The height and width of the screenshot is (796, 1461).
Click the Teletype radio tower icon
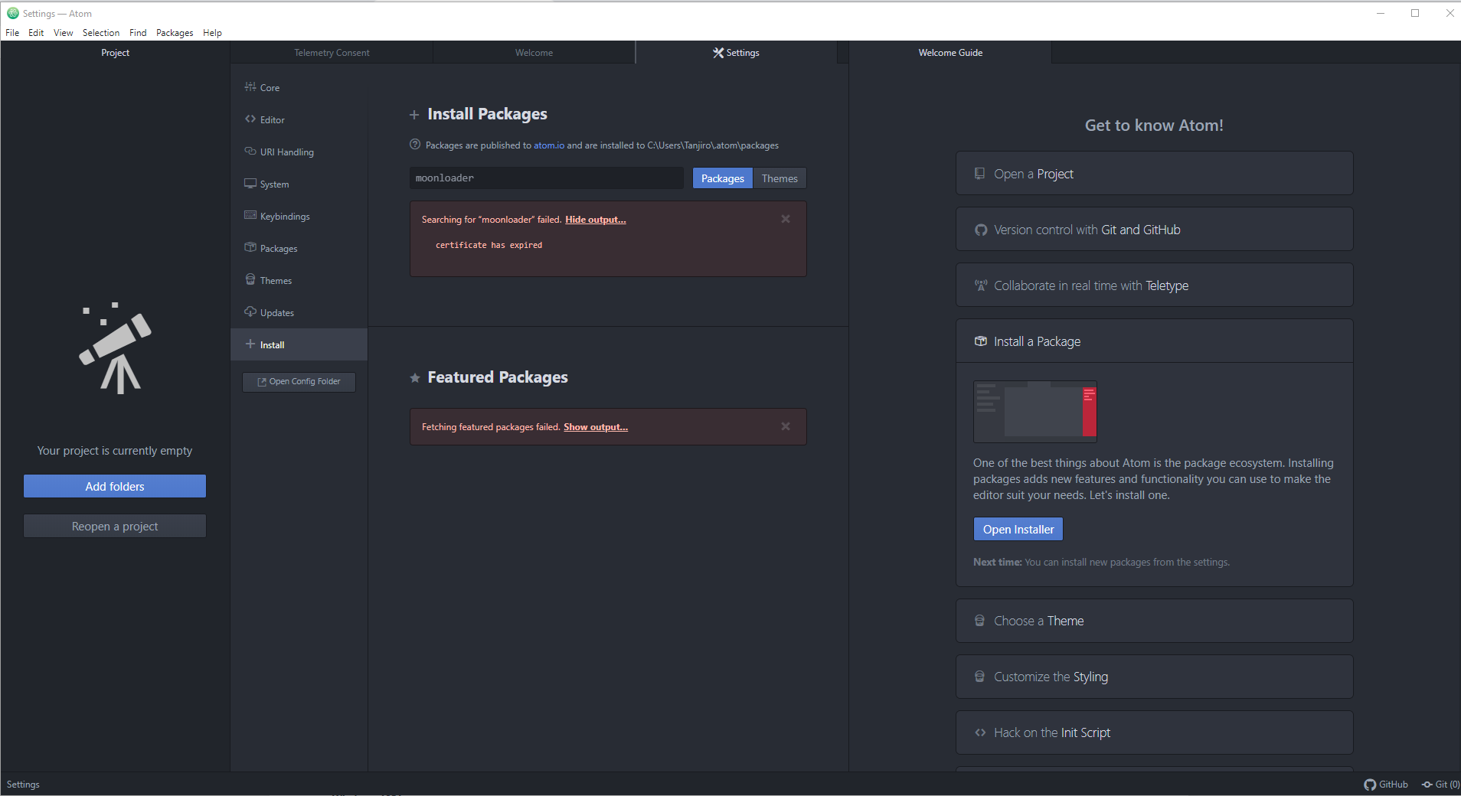pyautogui.click(x=981, y=285)
